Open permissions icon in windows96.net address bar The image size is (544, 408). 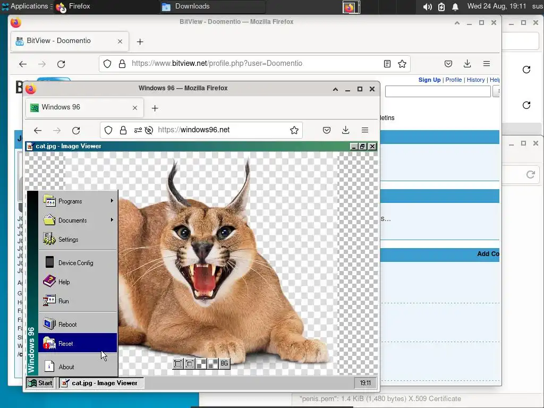pyautogui.click(x=138, y=130)
